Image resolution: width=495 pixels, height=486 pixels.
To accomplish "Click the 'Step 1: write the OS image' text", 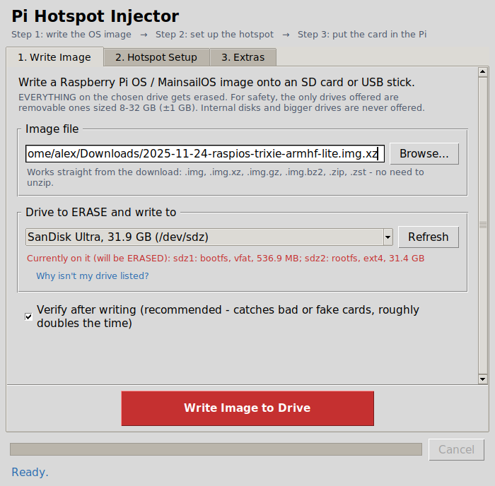I will 71,35.
